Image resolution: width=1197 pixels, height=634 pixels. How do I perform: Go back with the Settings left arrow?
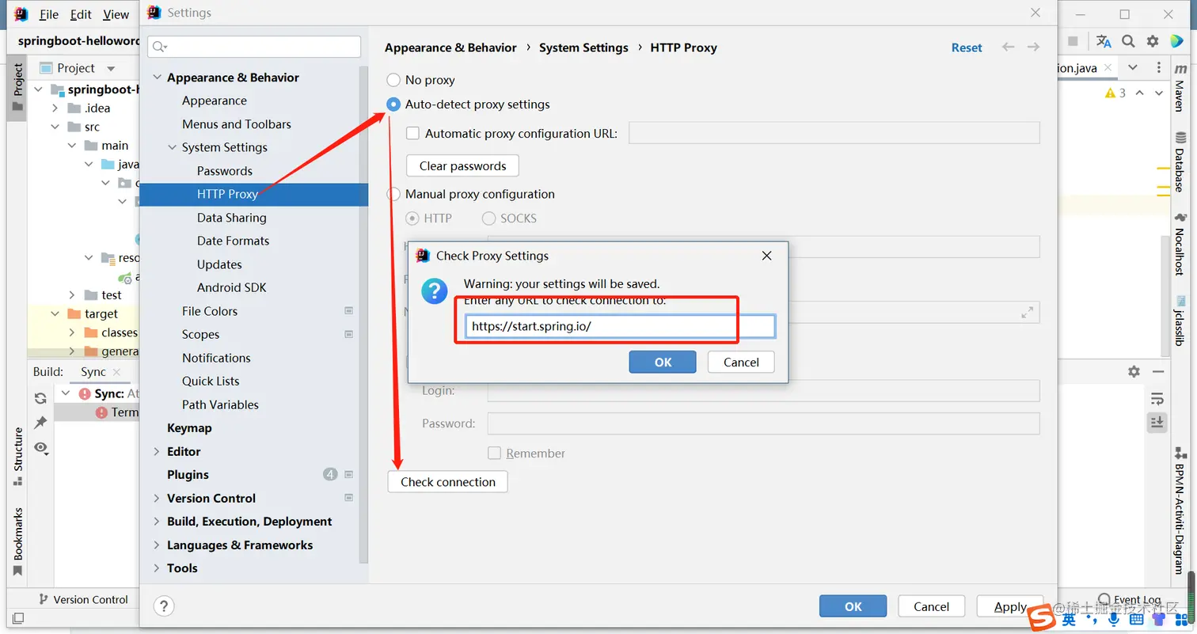(1008, 47)
